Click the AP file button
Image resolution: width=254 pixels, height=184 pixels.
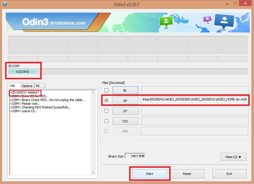tap(125, 101)
